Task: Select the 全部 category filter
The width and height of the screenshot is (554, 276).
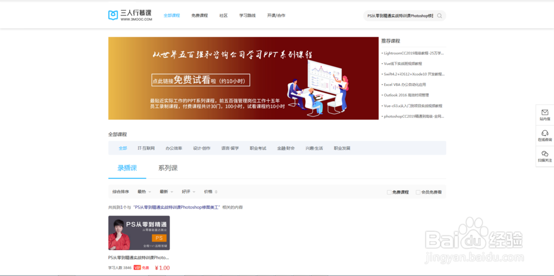Action: coord(122,148)
